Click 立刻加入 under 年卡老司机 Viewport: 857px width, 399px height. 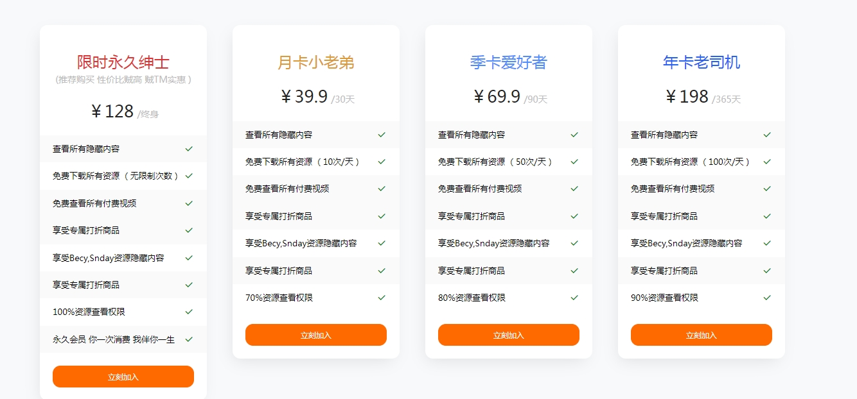701,334
